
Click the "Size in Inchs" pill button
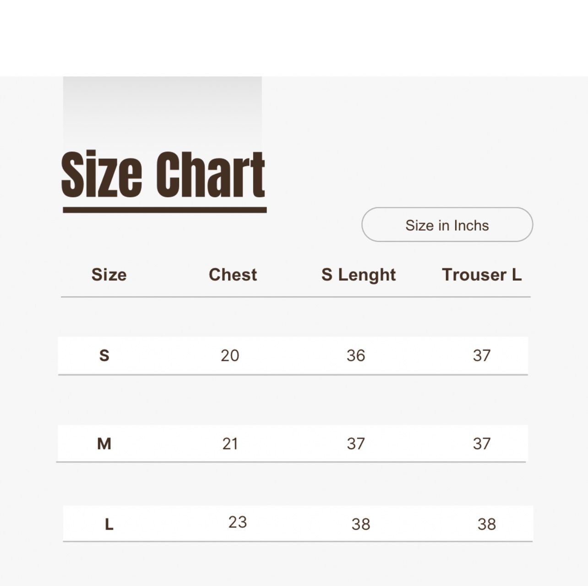[x=447, y=225]
